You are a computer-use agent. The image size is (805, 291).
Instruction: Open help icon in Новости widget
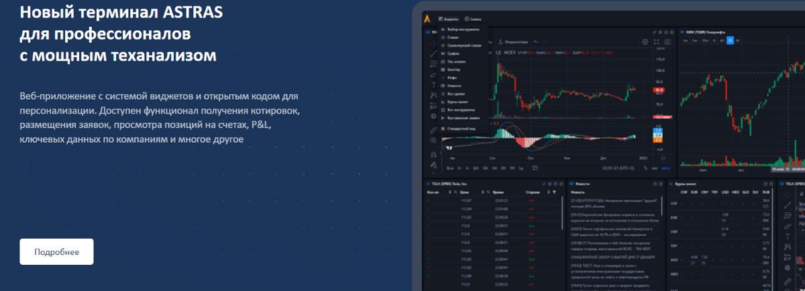tap(655, 184)
